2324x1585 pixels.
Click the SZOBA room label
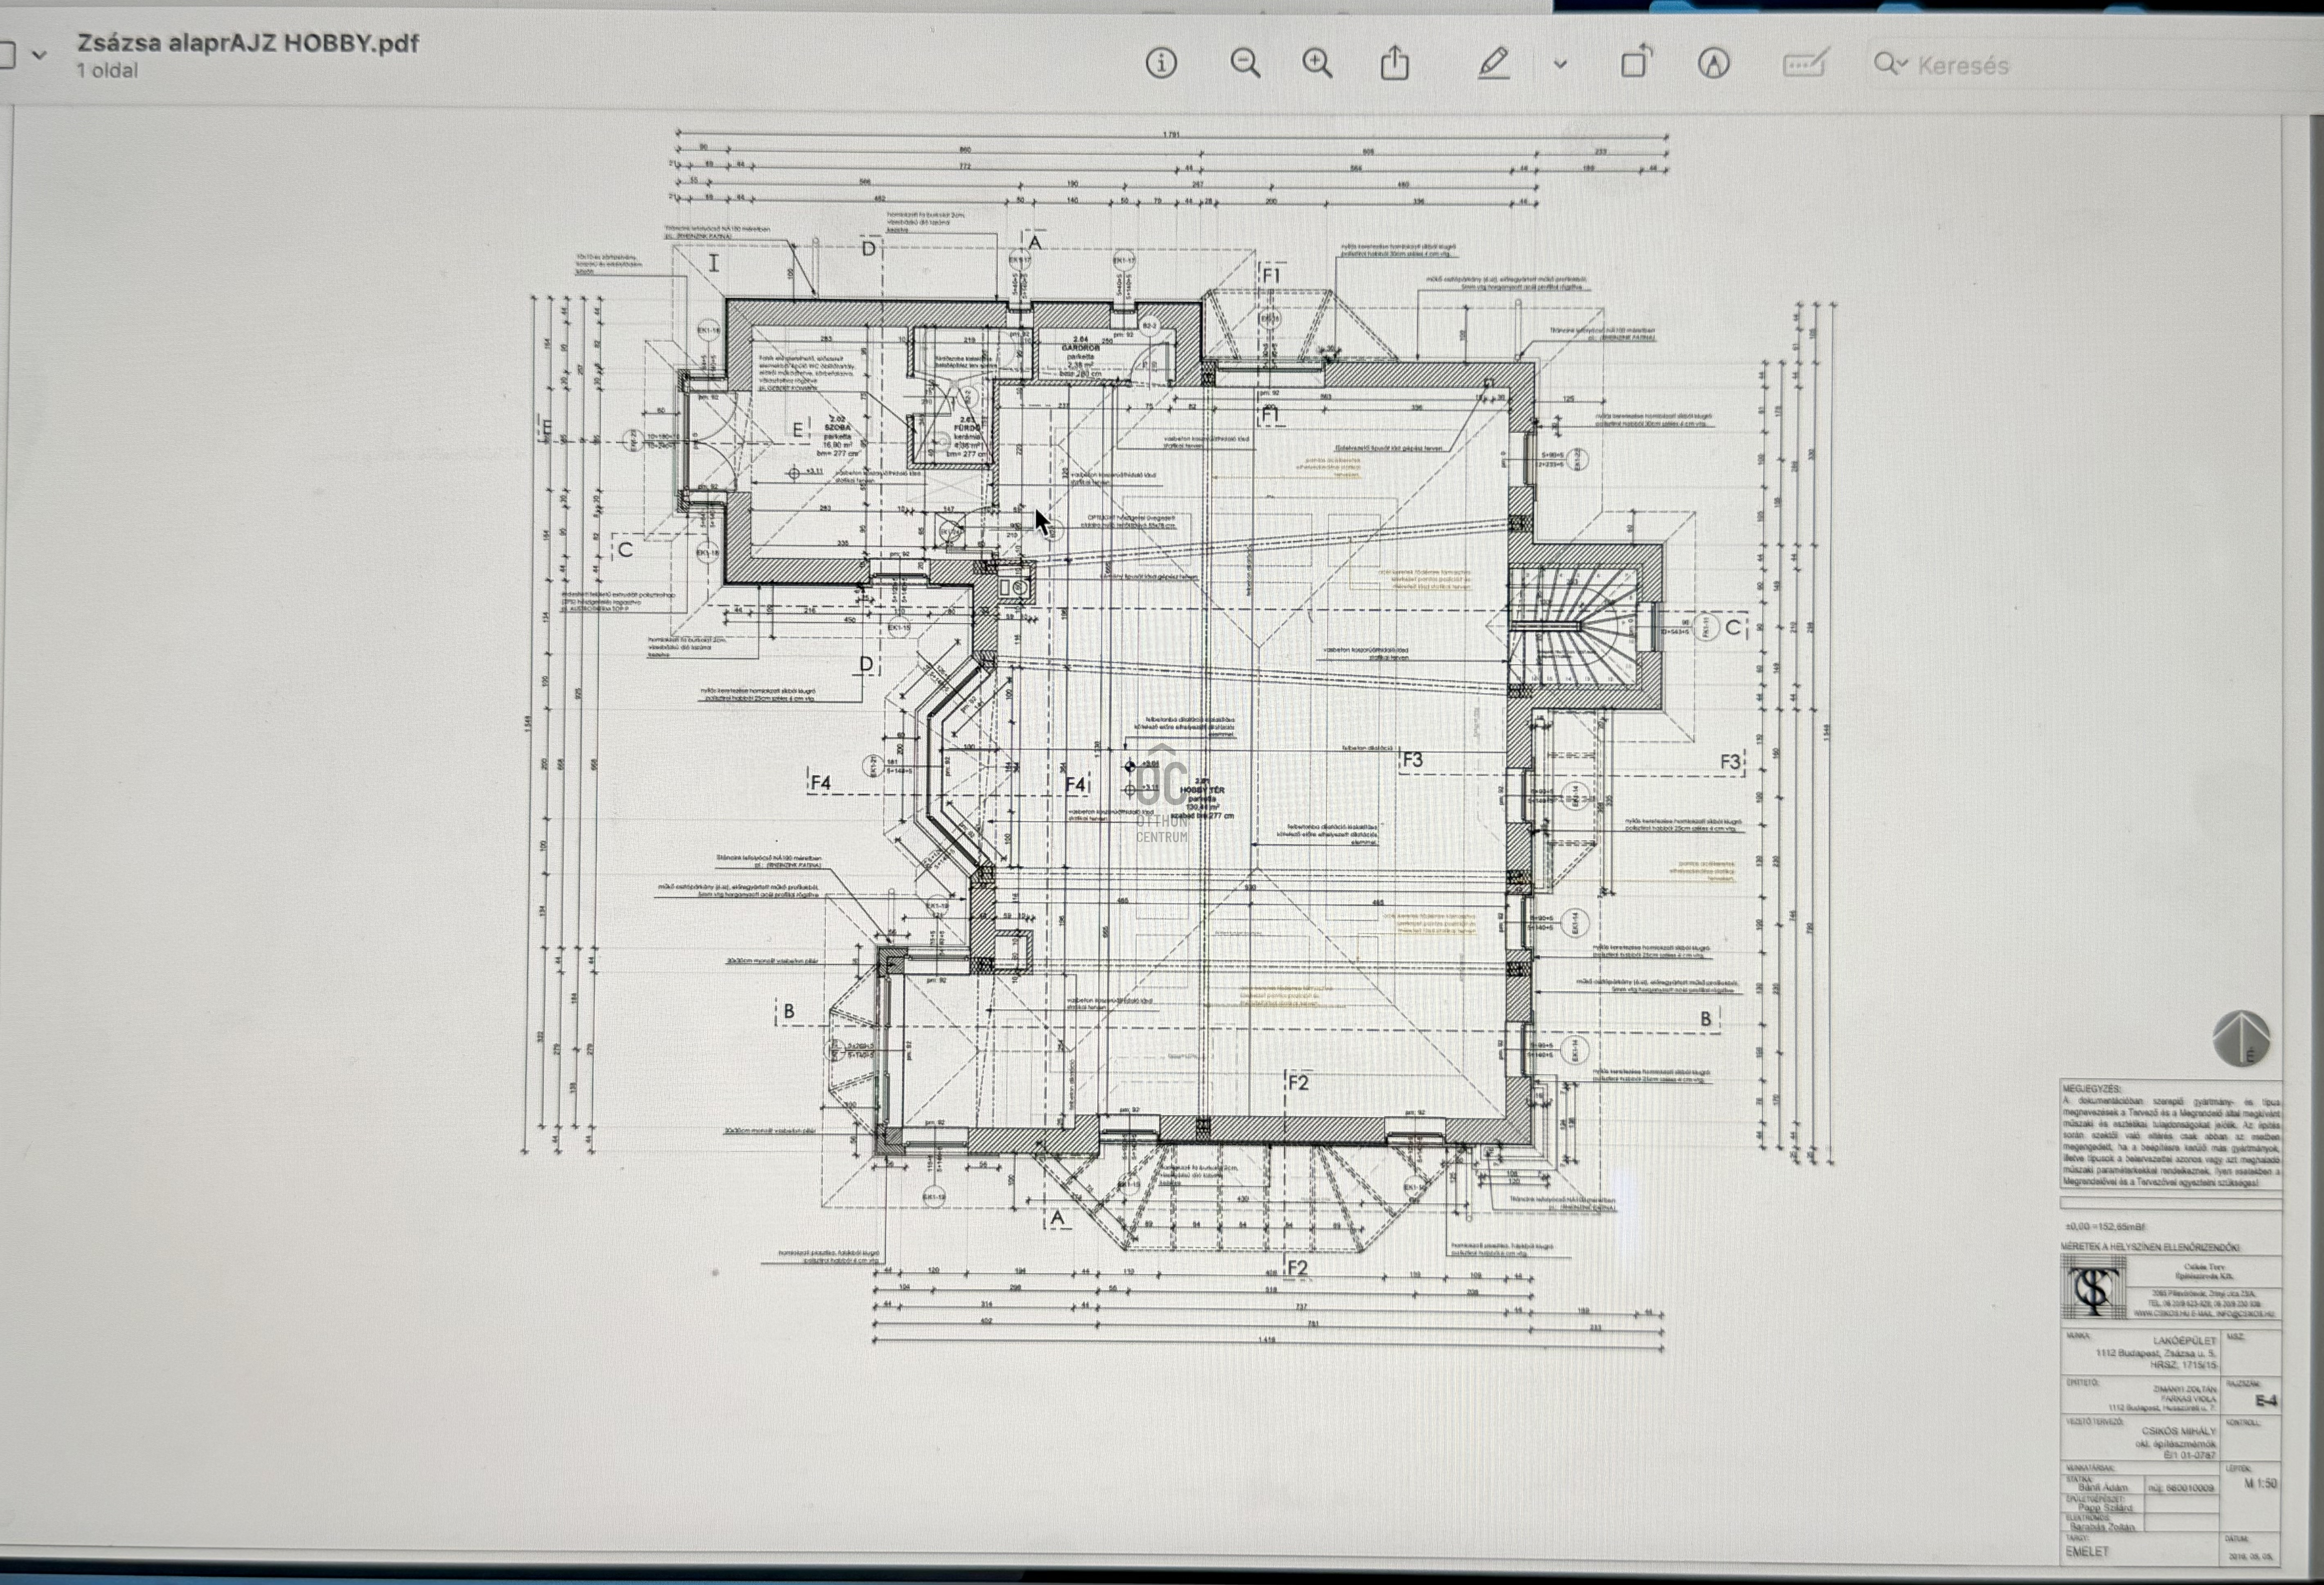click(837, 427)
